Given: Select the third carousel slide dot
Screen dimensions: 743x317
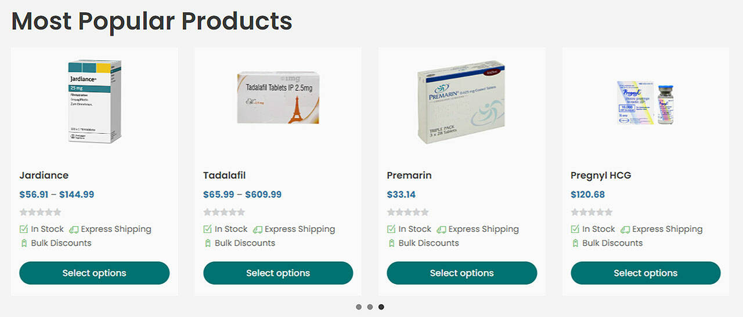Looking at the screenshot, I should 381,307.
